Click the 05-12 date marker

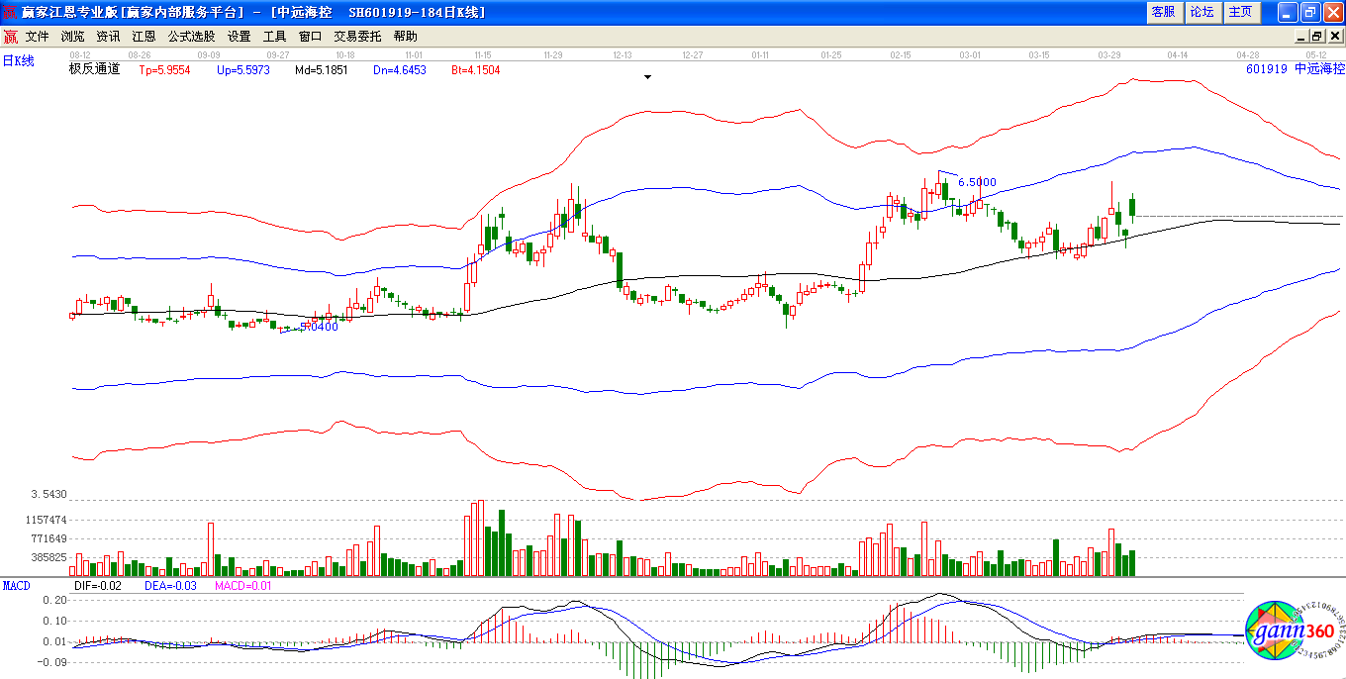1316,55
